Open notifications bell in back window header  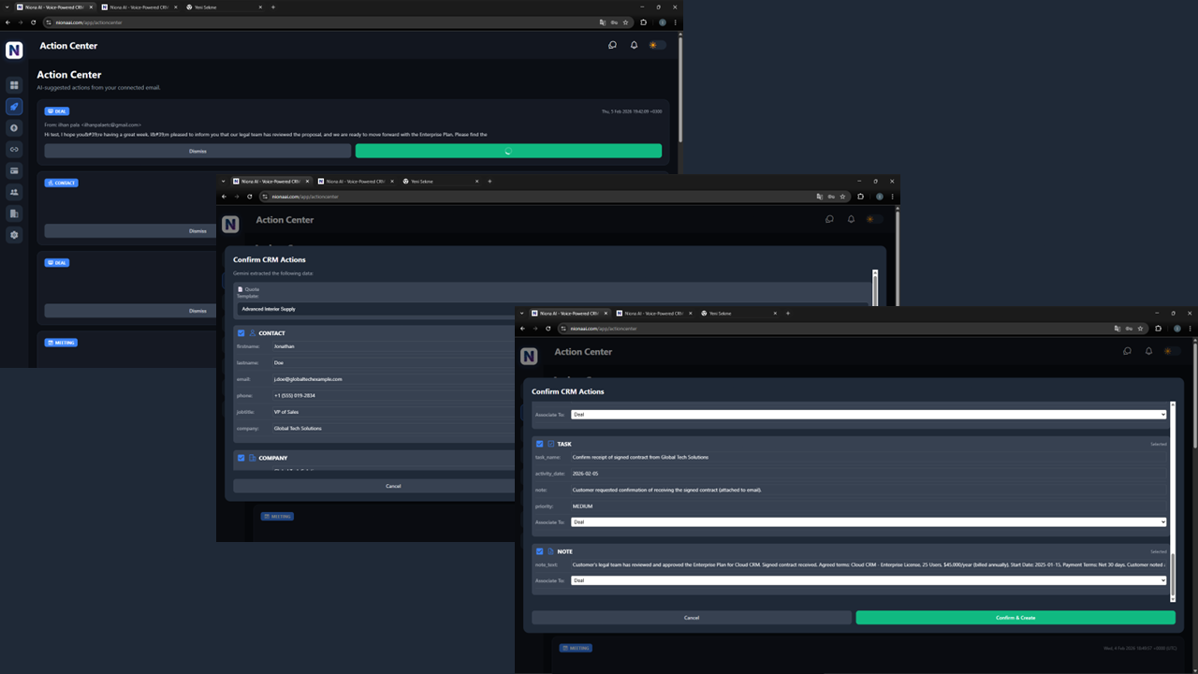tap(634, 45)
